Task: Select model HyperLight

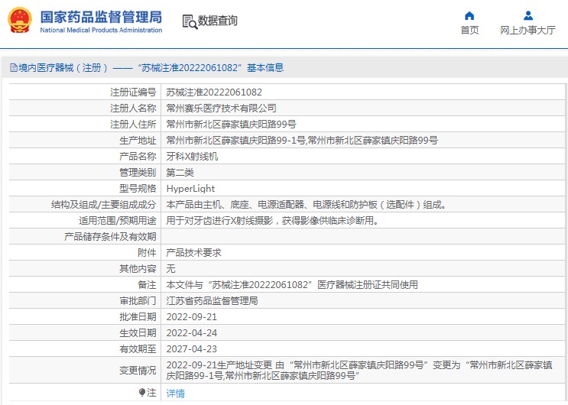Action: click(190, 189)
